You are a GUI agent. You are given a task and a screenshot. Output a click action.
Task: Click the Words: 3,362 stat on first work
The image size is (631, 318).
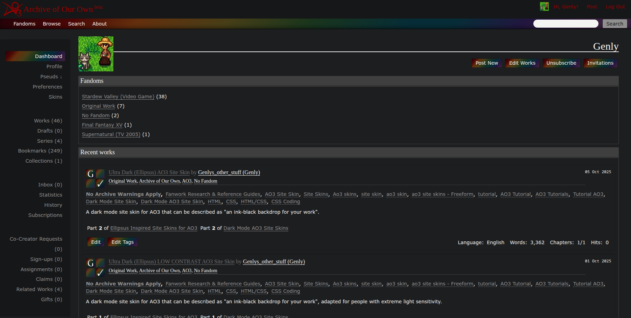point(527,242)
